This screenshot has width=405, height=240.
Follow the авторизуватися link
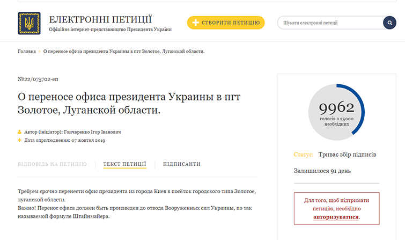tap(336, 217)
